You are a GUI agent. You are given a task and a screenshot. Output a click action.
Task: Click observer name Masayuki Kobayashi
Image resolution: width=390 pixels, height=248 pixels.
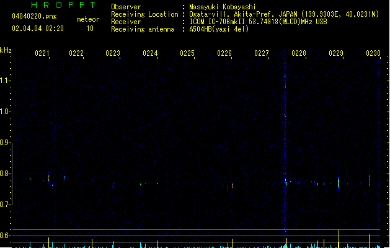[223, 7]
